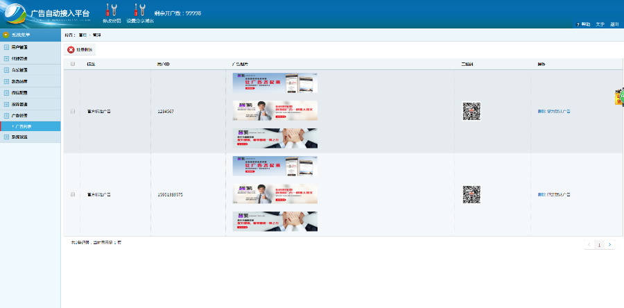Click the 官方标准广告 title in the 15051380575 row
Image resolution: width=624 pixels, height=308 pixels.
tap(98, 195)
